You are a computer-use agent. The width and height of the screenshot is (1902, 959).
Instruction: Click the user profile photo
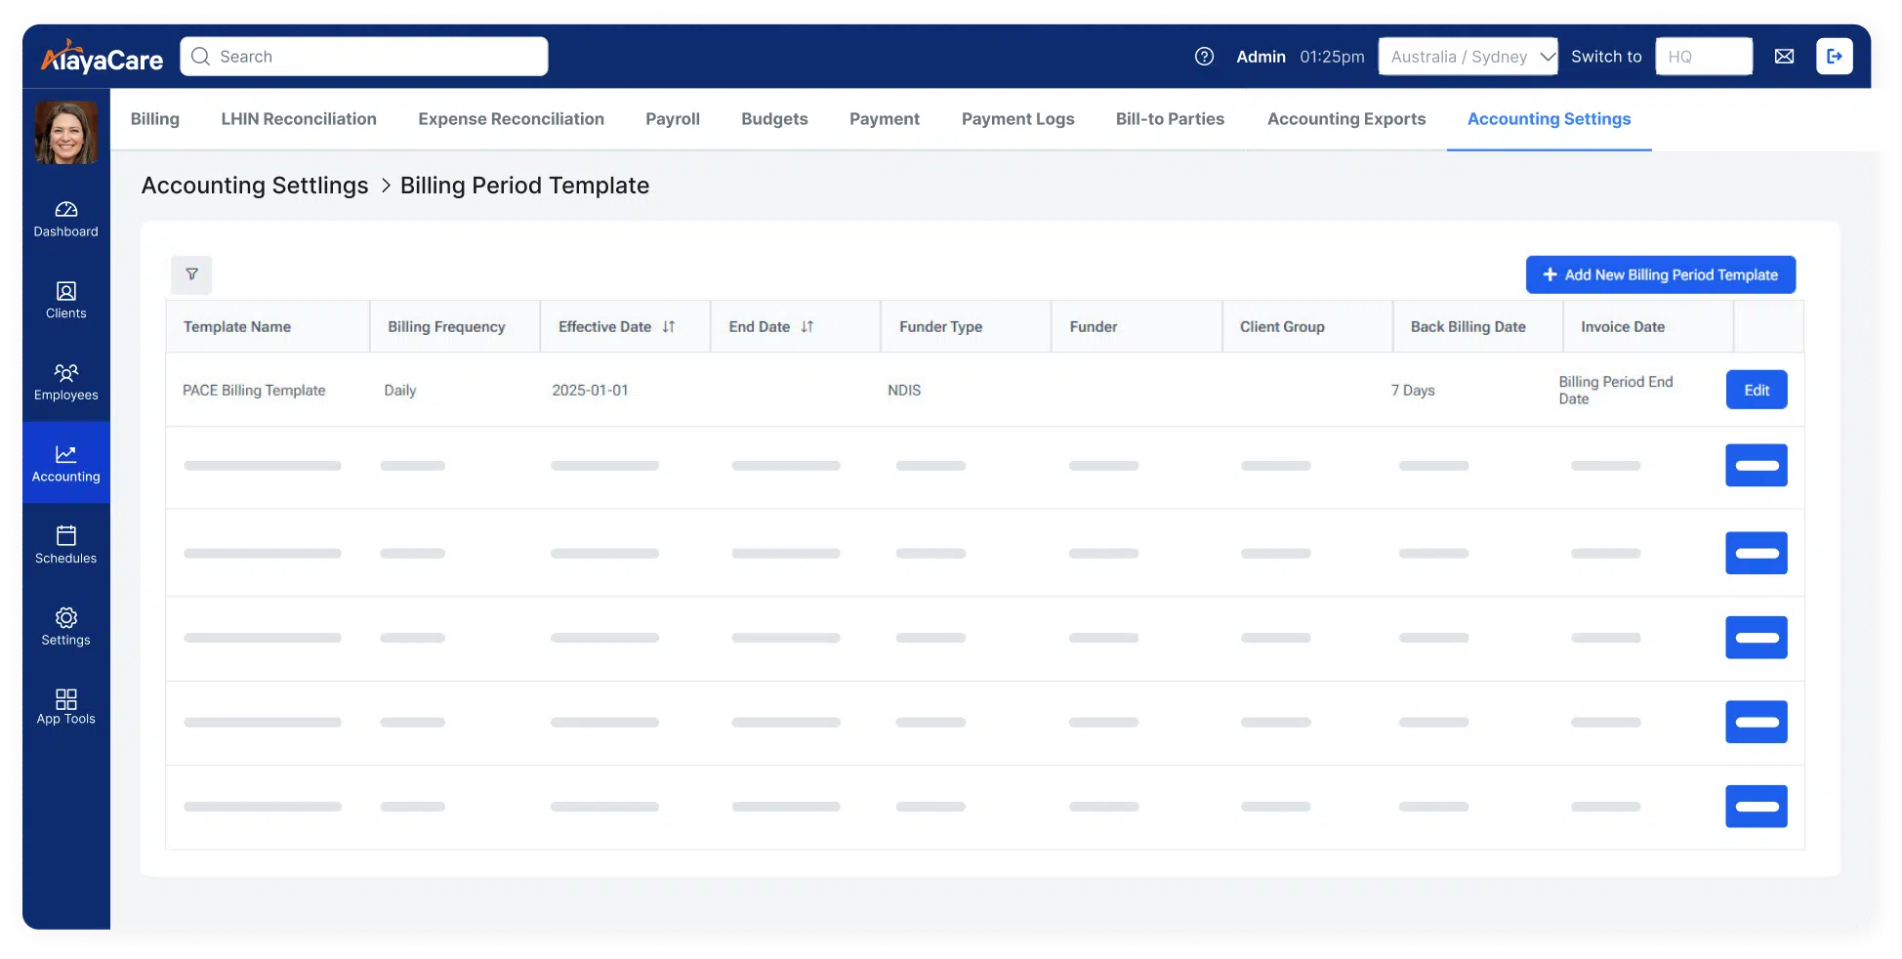[66, 132]
